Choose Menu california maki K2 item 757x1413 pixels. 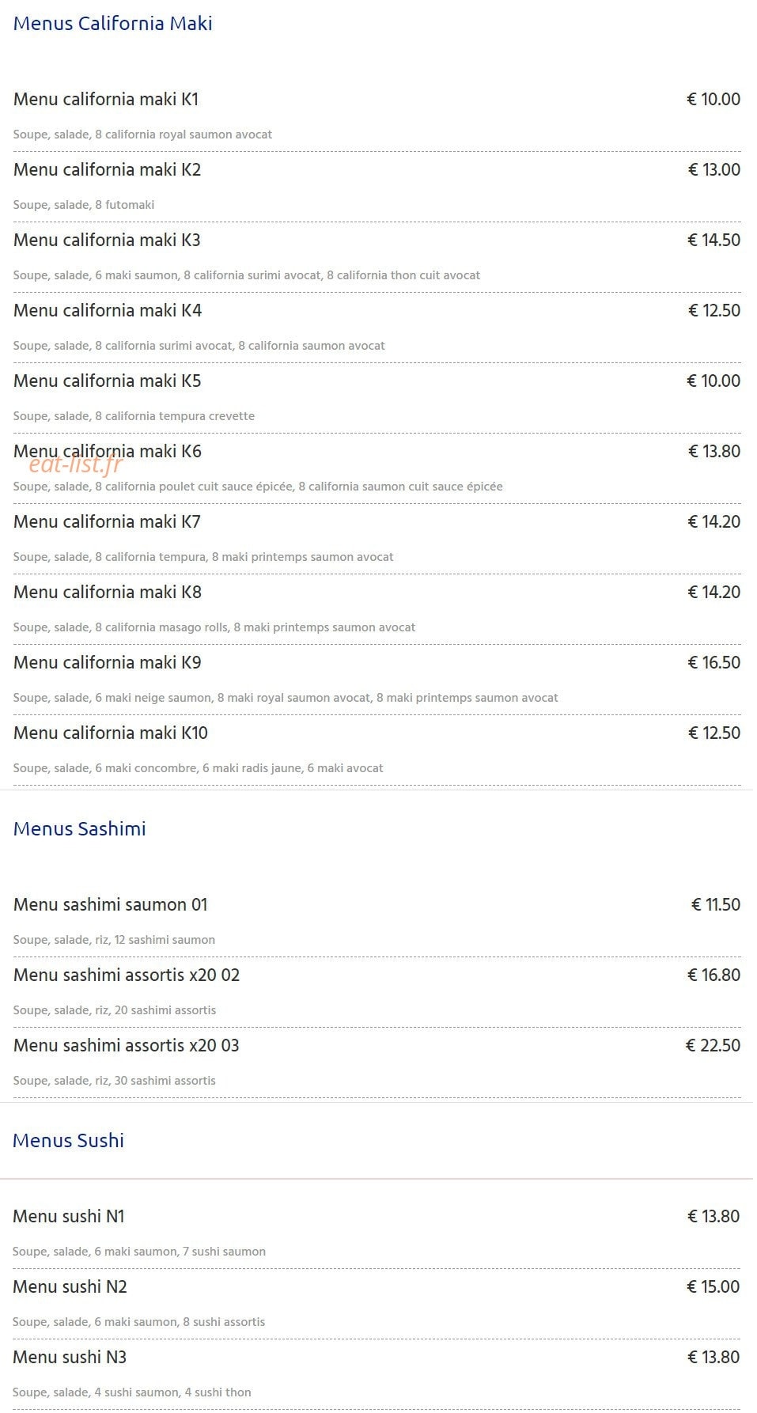coord(107,169)
